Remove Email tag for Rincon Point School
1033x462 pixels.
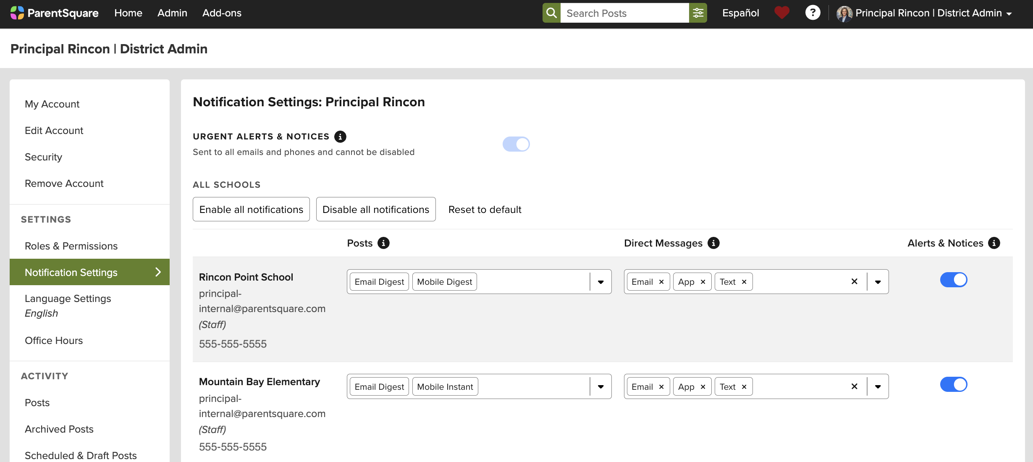click(661, 282)
